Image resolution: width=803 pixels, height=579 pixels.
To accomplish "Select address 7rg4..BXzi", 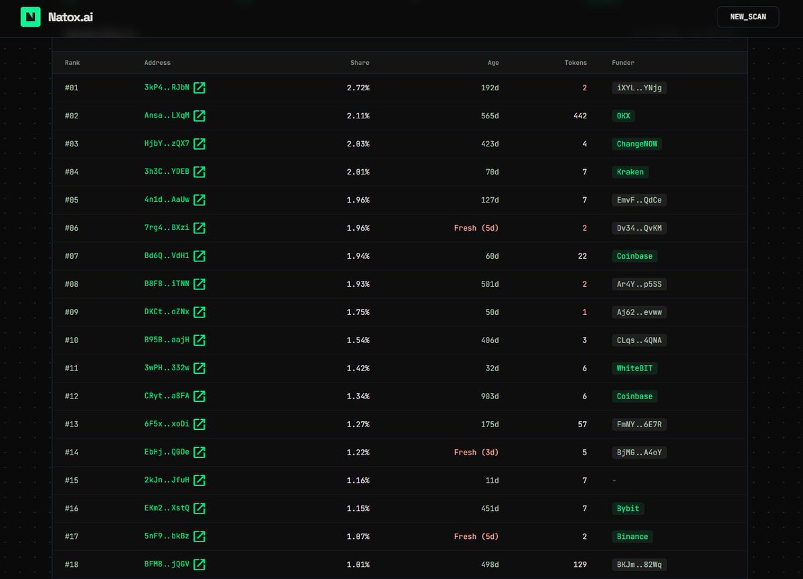I will point(167,228).
